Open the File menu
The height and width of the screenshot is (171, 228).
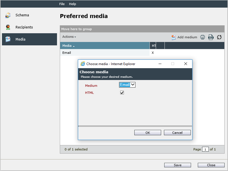pos(62,4)
